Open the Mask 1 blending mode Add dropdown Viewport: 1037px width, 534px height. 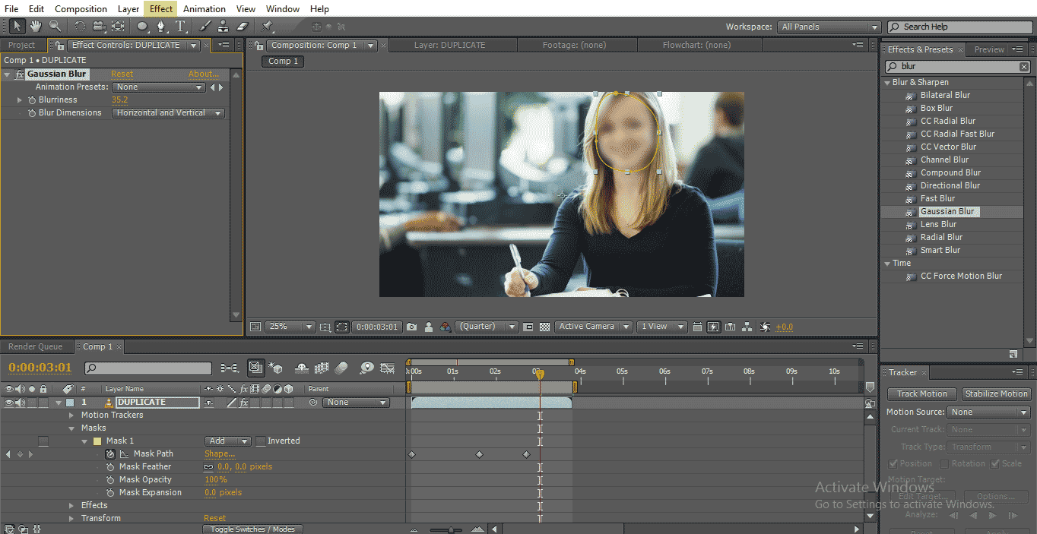click(227, 441)
